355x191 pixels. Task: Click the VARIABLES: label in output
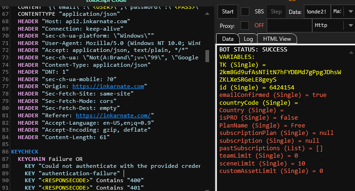click(237, 57)
